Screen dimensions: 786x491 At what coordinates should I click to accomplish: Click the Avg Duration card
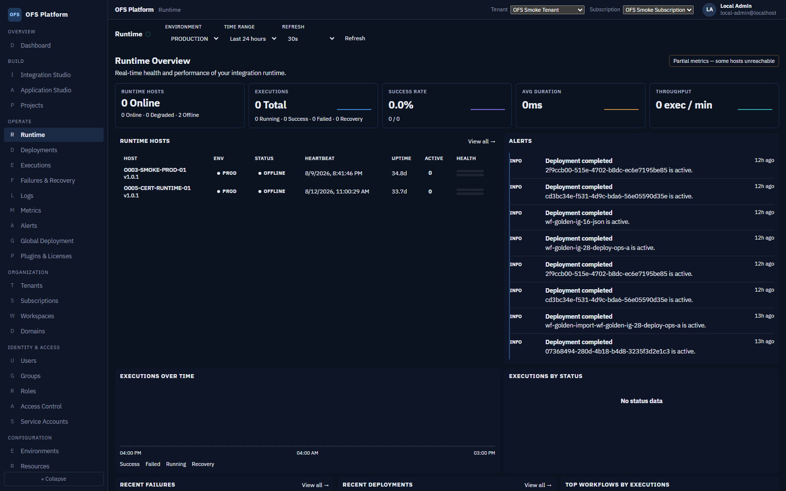click(581, 106)
